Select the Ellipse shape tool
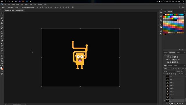 [2, 56]
